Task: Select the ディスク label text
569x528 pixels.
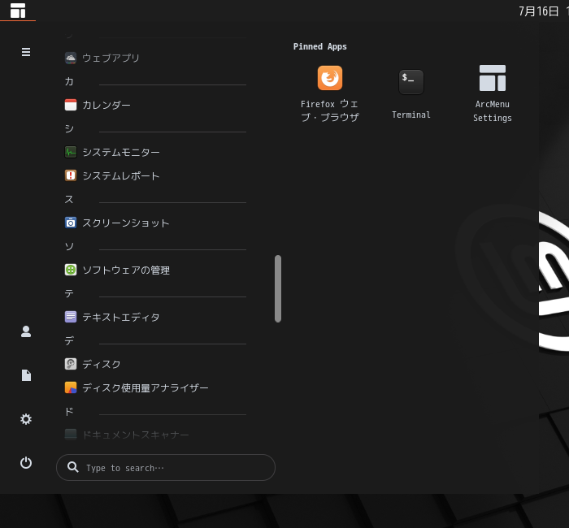Action: point(102,364)
